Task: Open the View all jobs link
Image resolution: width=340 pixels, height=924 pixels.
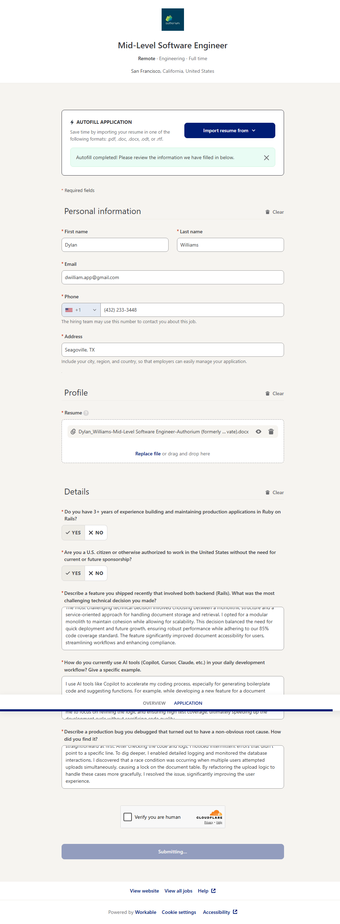Action: [x=178, y=891]
